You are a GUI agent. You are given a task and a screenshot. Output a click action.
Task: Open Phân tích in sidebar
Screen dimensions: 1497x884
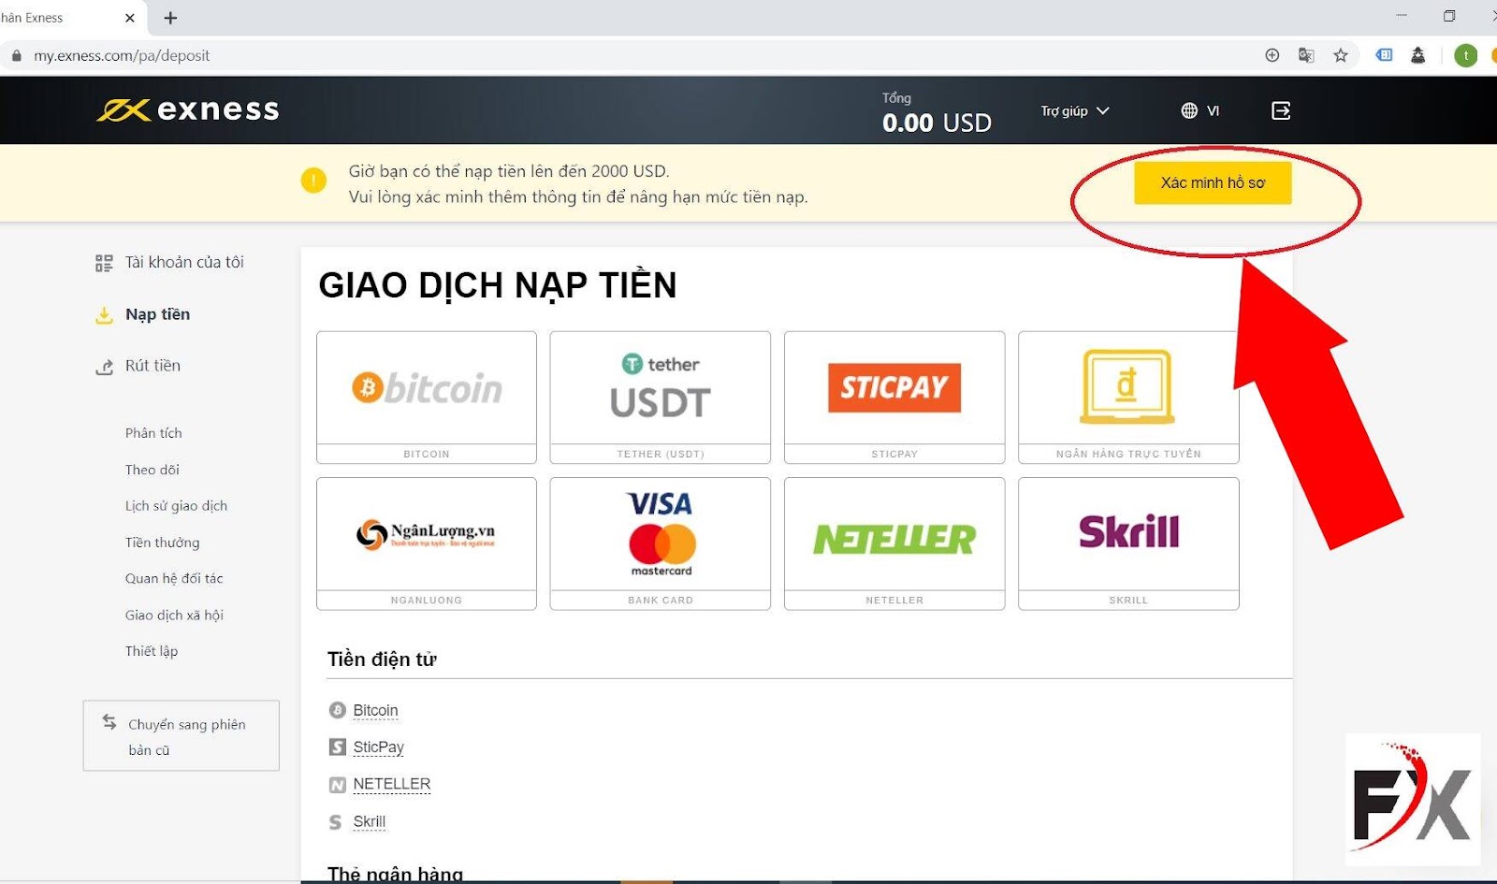coord(153,433)
